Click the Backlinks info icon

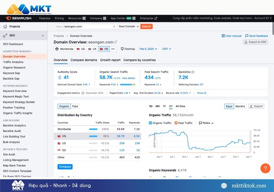tap(193, 72)
